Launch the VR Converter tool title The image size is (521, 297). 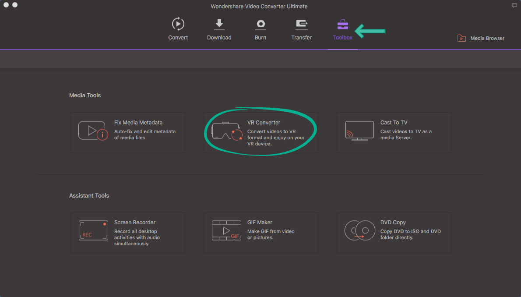[x=264, y=122]
